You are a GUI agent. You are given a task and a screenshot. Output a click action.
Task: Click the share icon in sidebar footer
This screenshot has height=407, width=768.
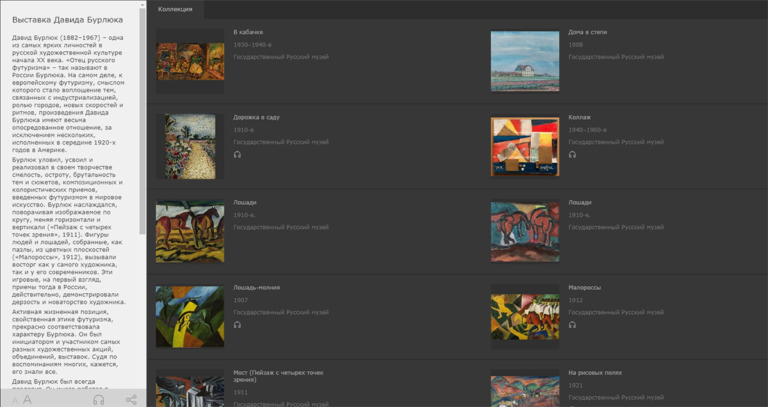(131, 400)
